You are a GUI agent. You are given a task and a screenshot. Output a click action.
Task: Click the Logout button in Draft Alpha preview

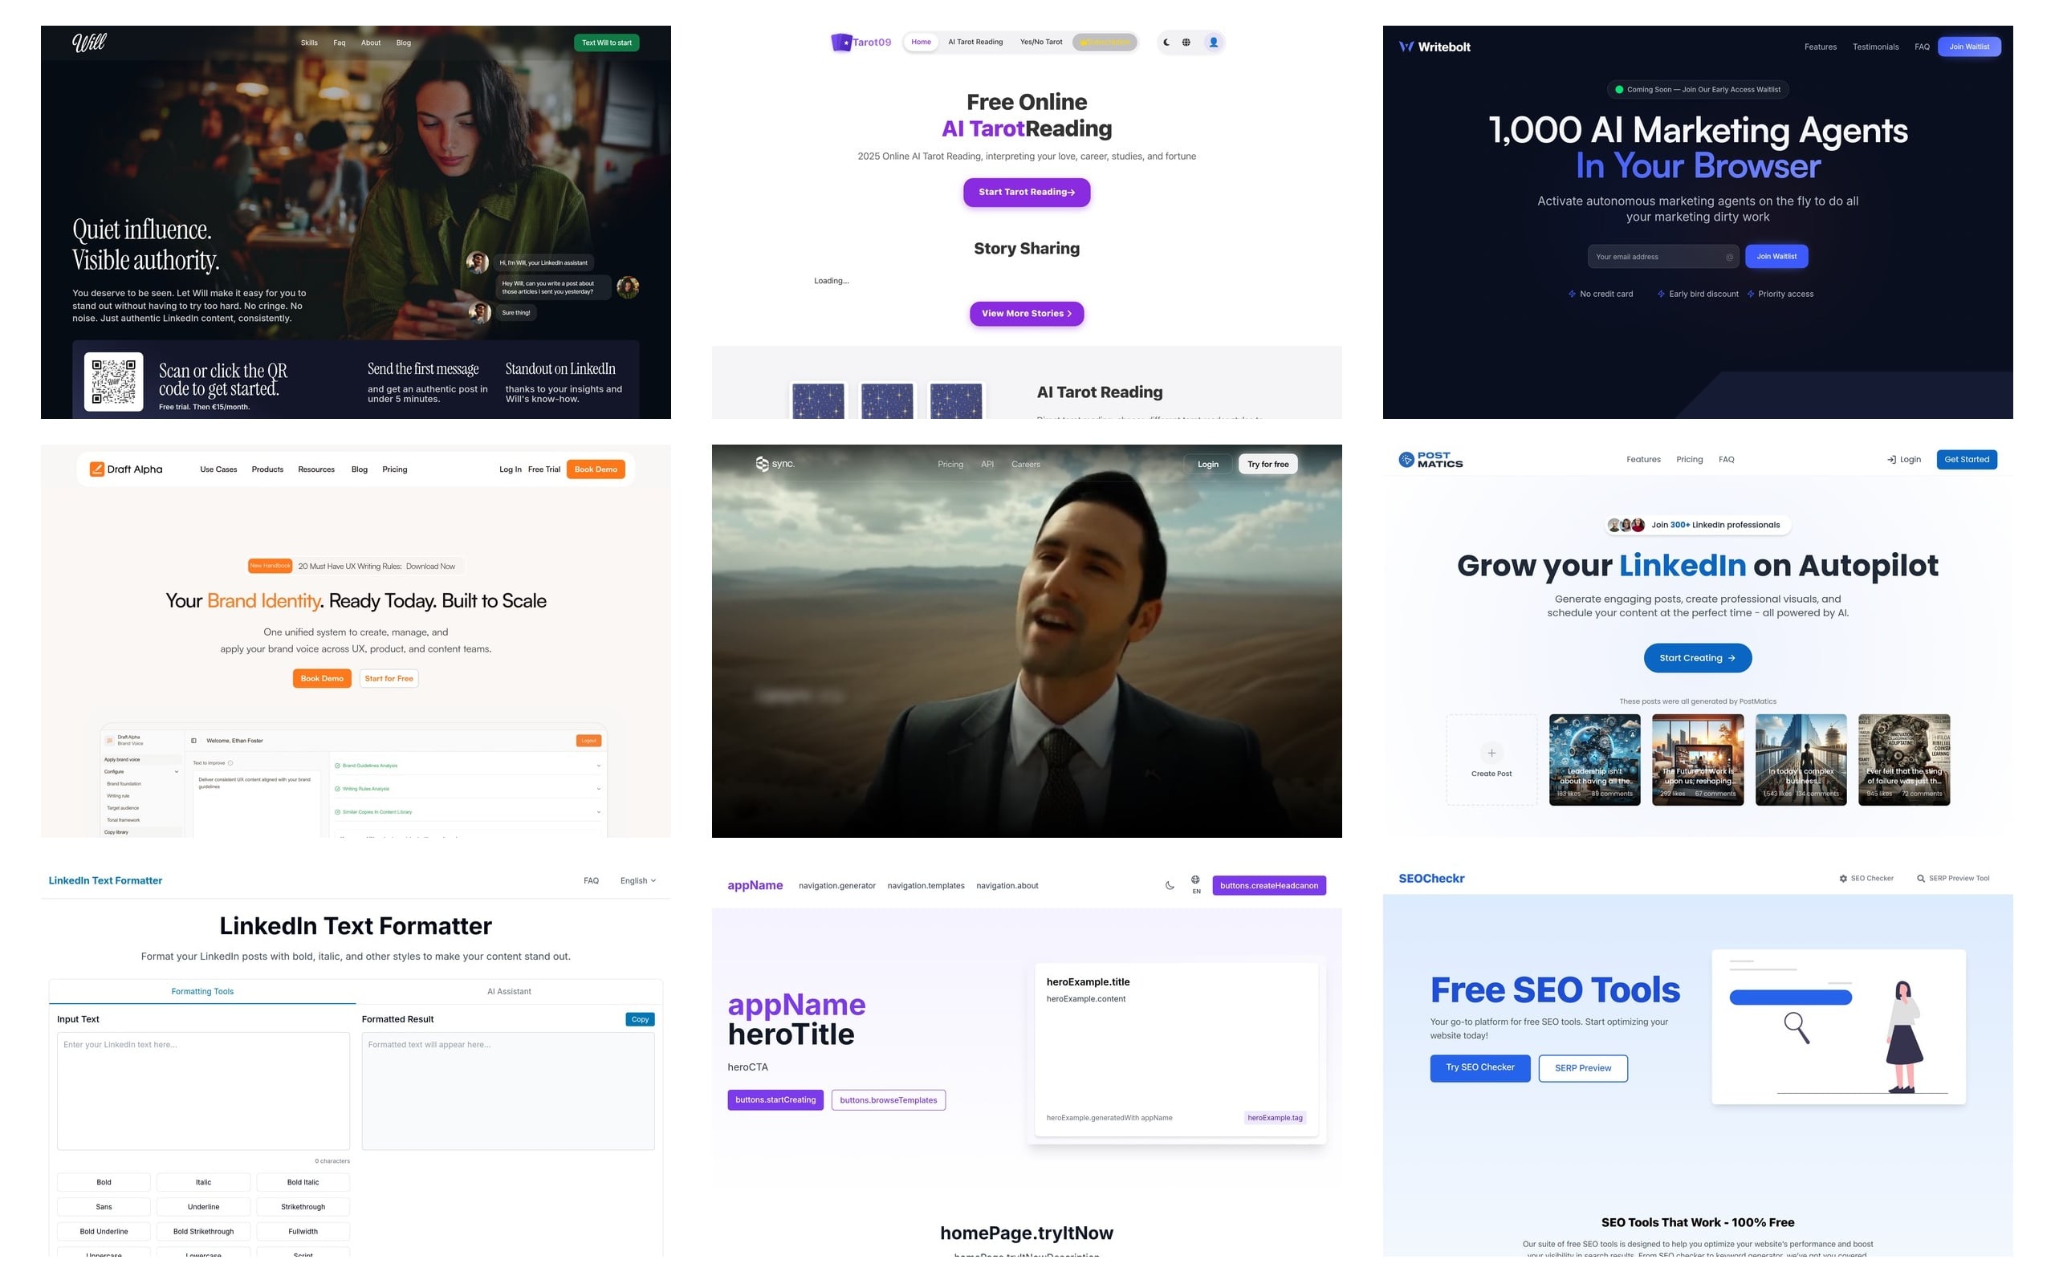click(588, 741)
